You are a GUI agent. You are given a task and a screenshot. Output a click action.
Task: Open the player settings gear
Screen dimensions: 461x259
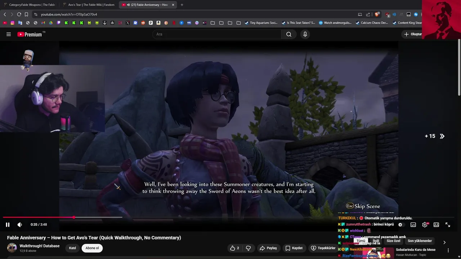pos(425,224)
